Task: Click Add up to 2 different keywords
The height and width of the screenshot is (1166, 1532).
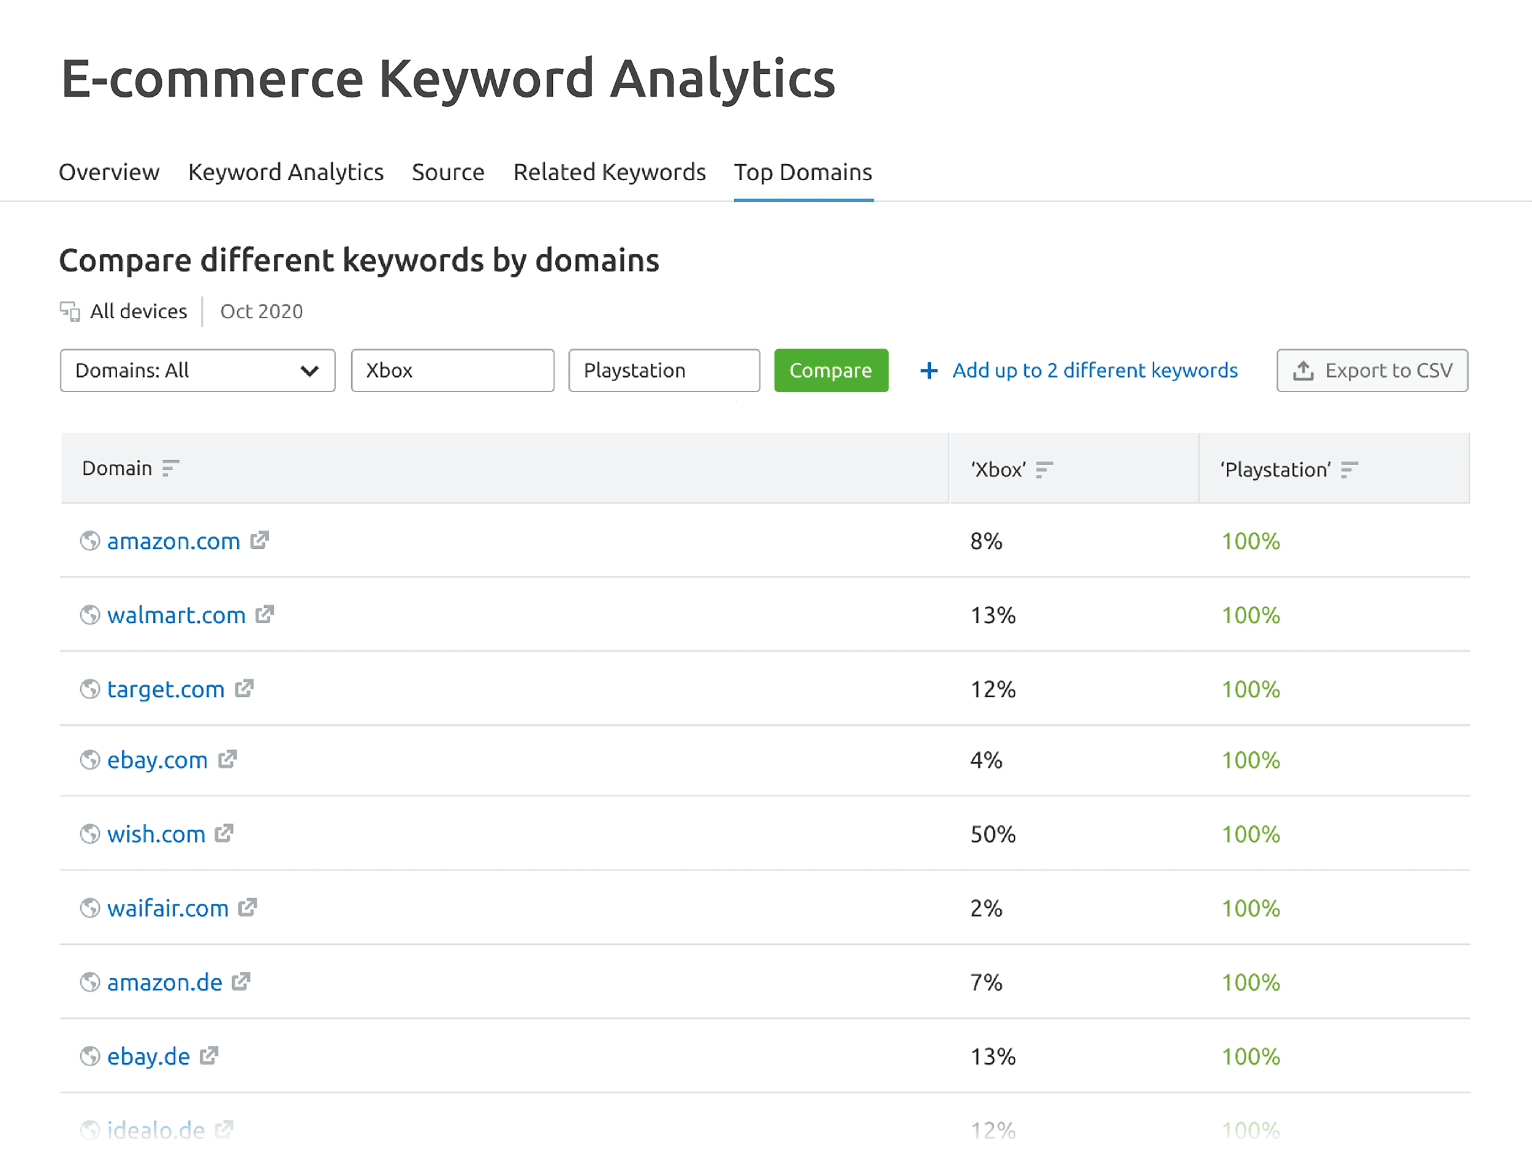Action: tap(1094, 371)
